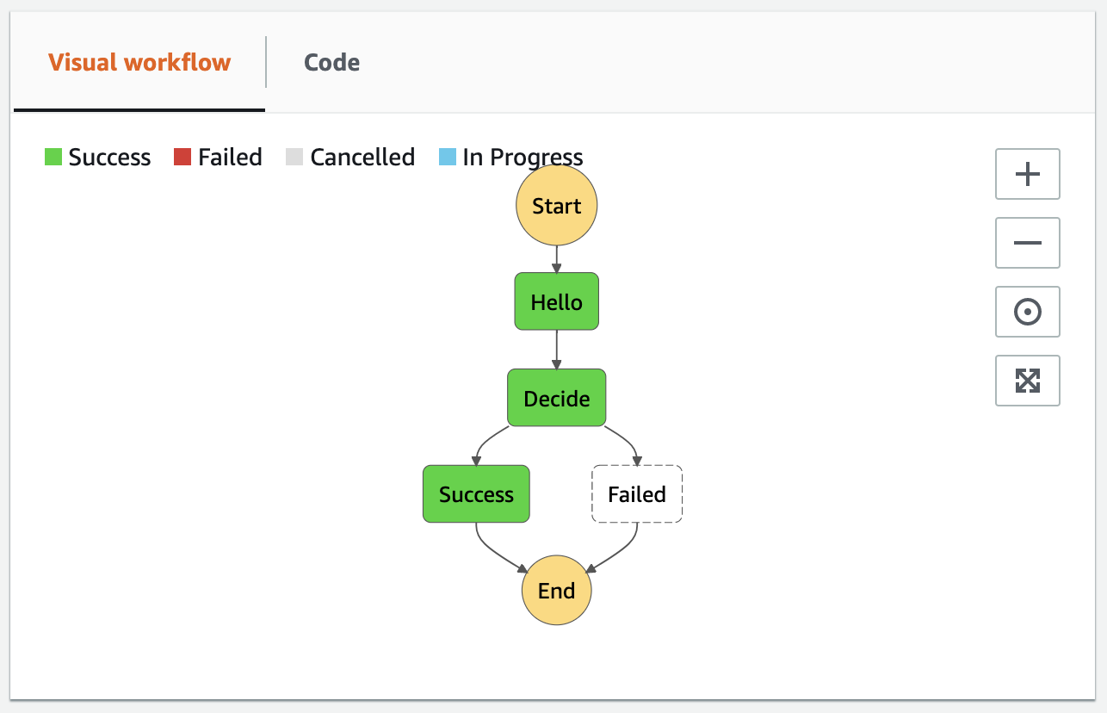1107x713 pixels.
Task: Click the red Failed legend square
Action: coord(182,157)
